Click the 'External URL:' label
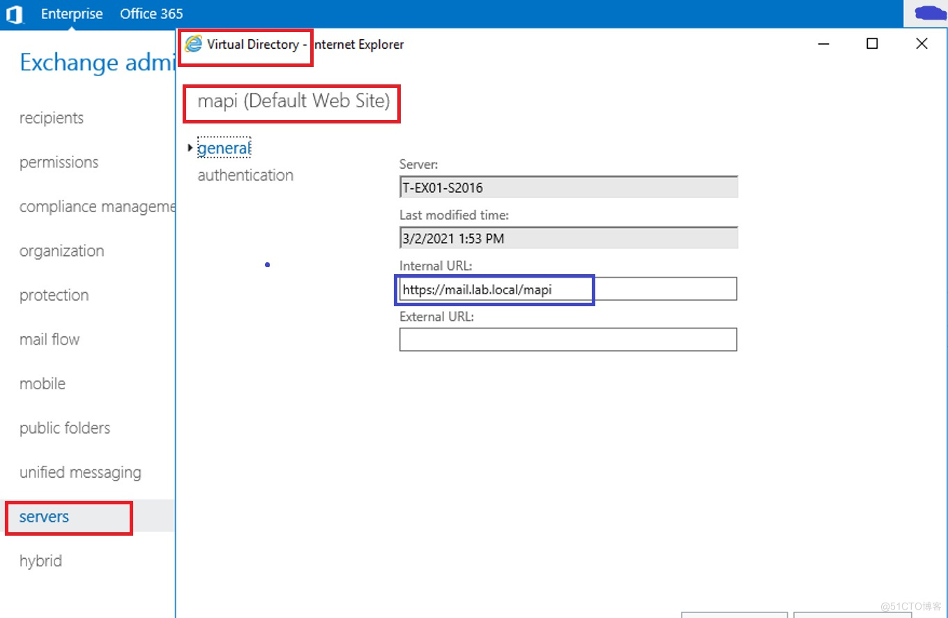Image resolution: width=948 pixels, height=618 pixels. pyautogui.click(x=436, y=317)
